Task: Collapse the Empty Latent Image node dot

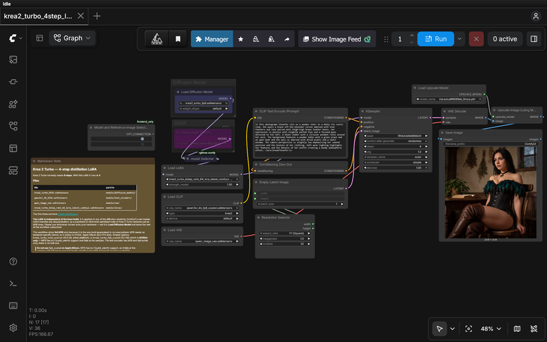Action: [x=256, y=182]
